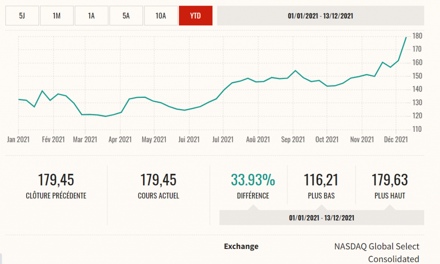Click the Plus Bas value 116,21
Viewport: 440px width, 264px height.
click(x=321, y=180)
